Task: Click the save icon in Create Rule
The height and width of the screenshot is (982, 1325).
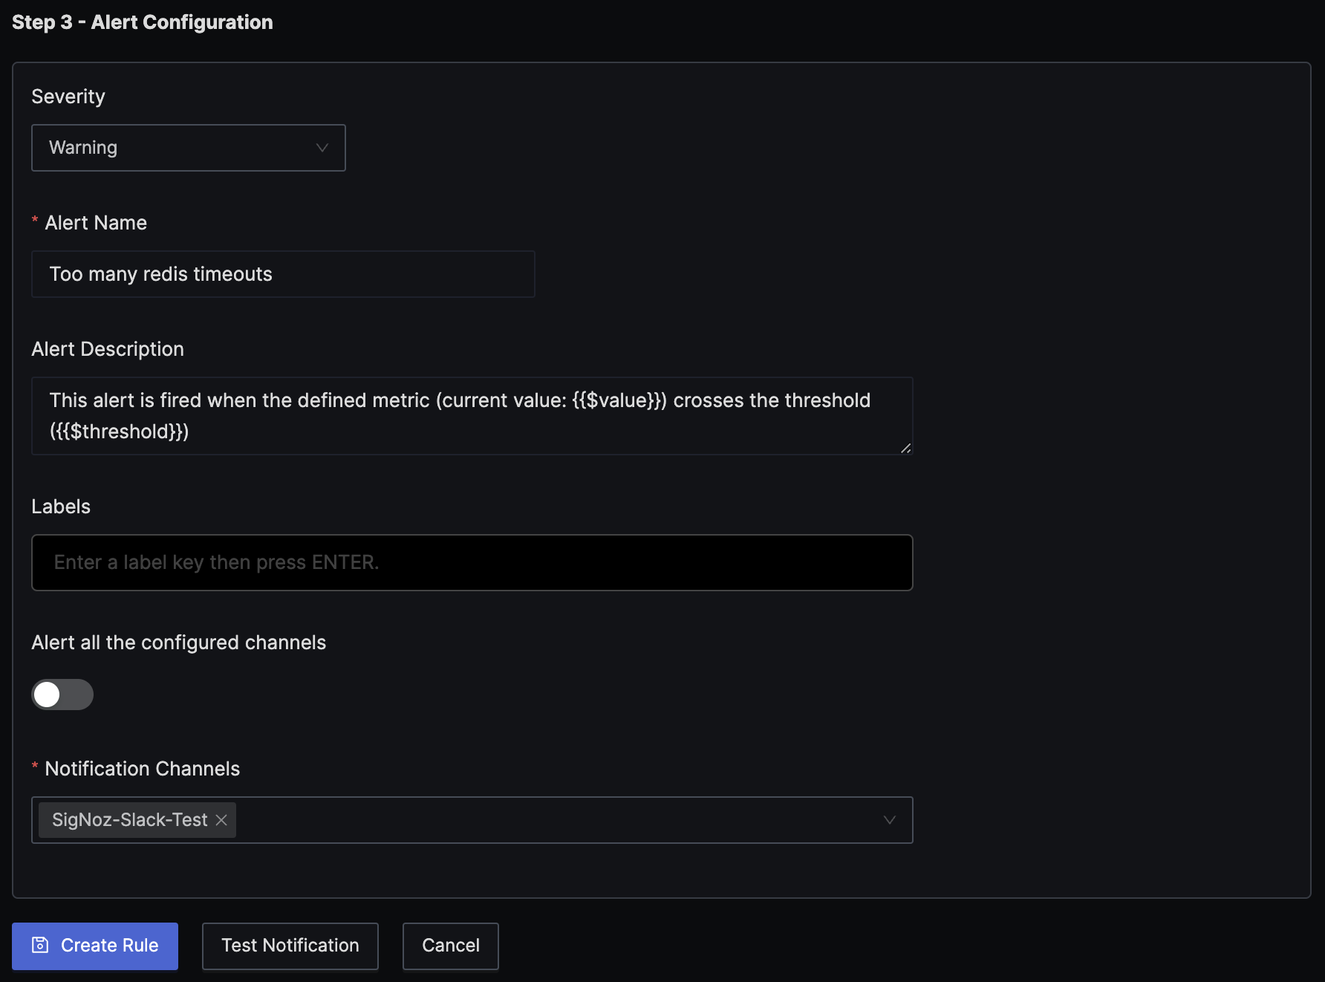Action: (x=40, y=945)
